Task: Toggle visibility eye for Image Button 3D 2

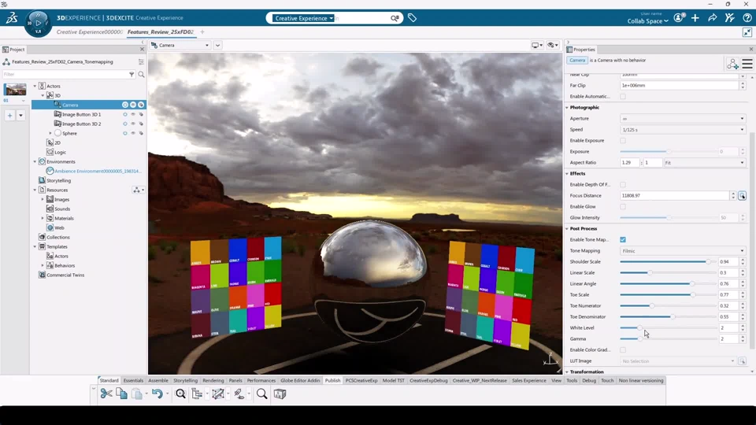Action: [133, 124]
